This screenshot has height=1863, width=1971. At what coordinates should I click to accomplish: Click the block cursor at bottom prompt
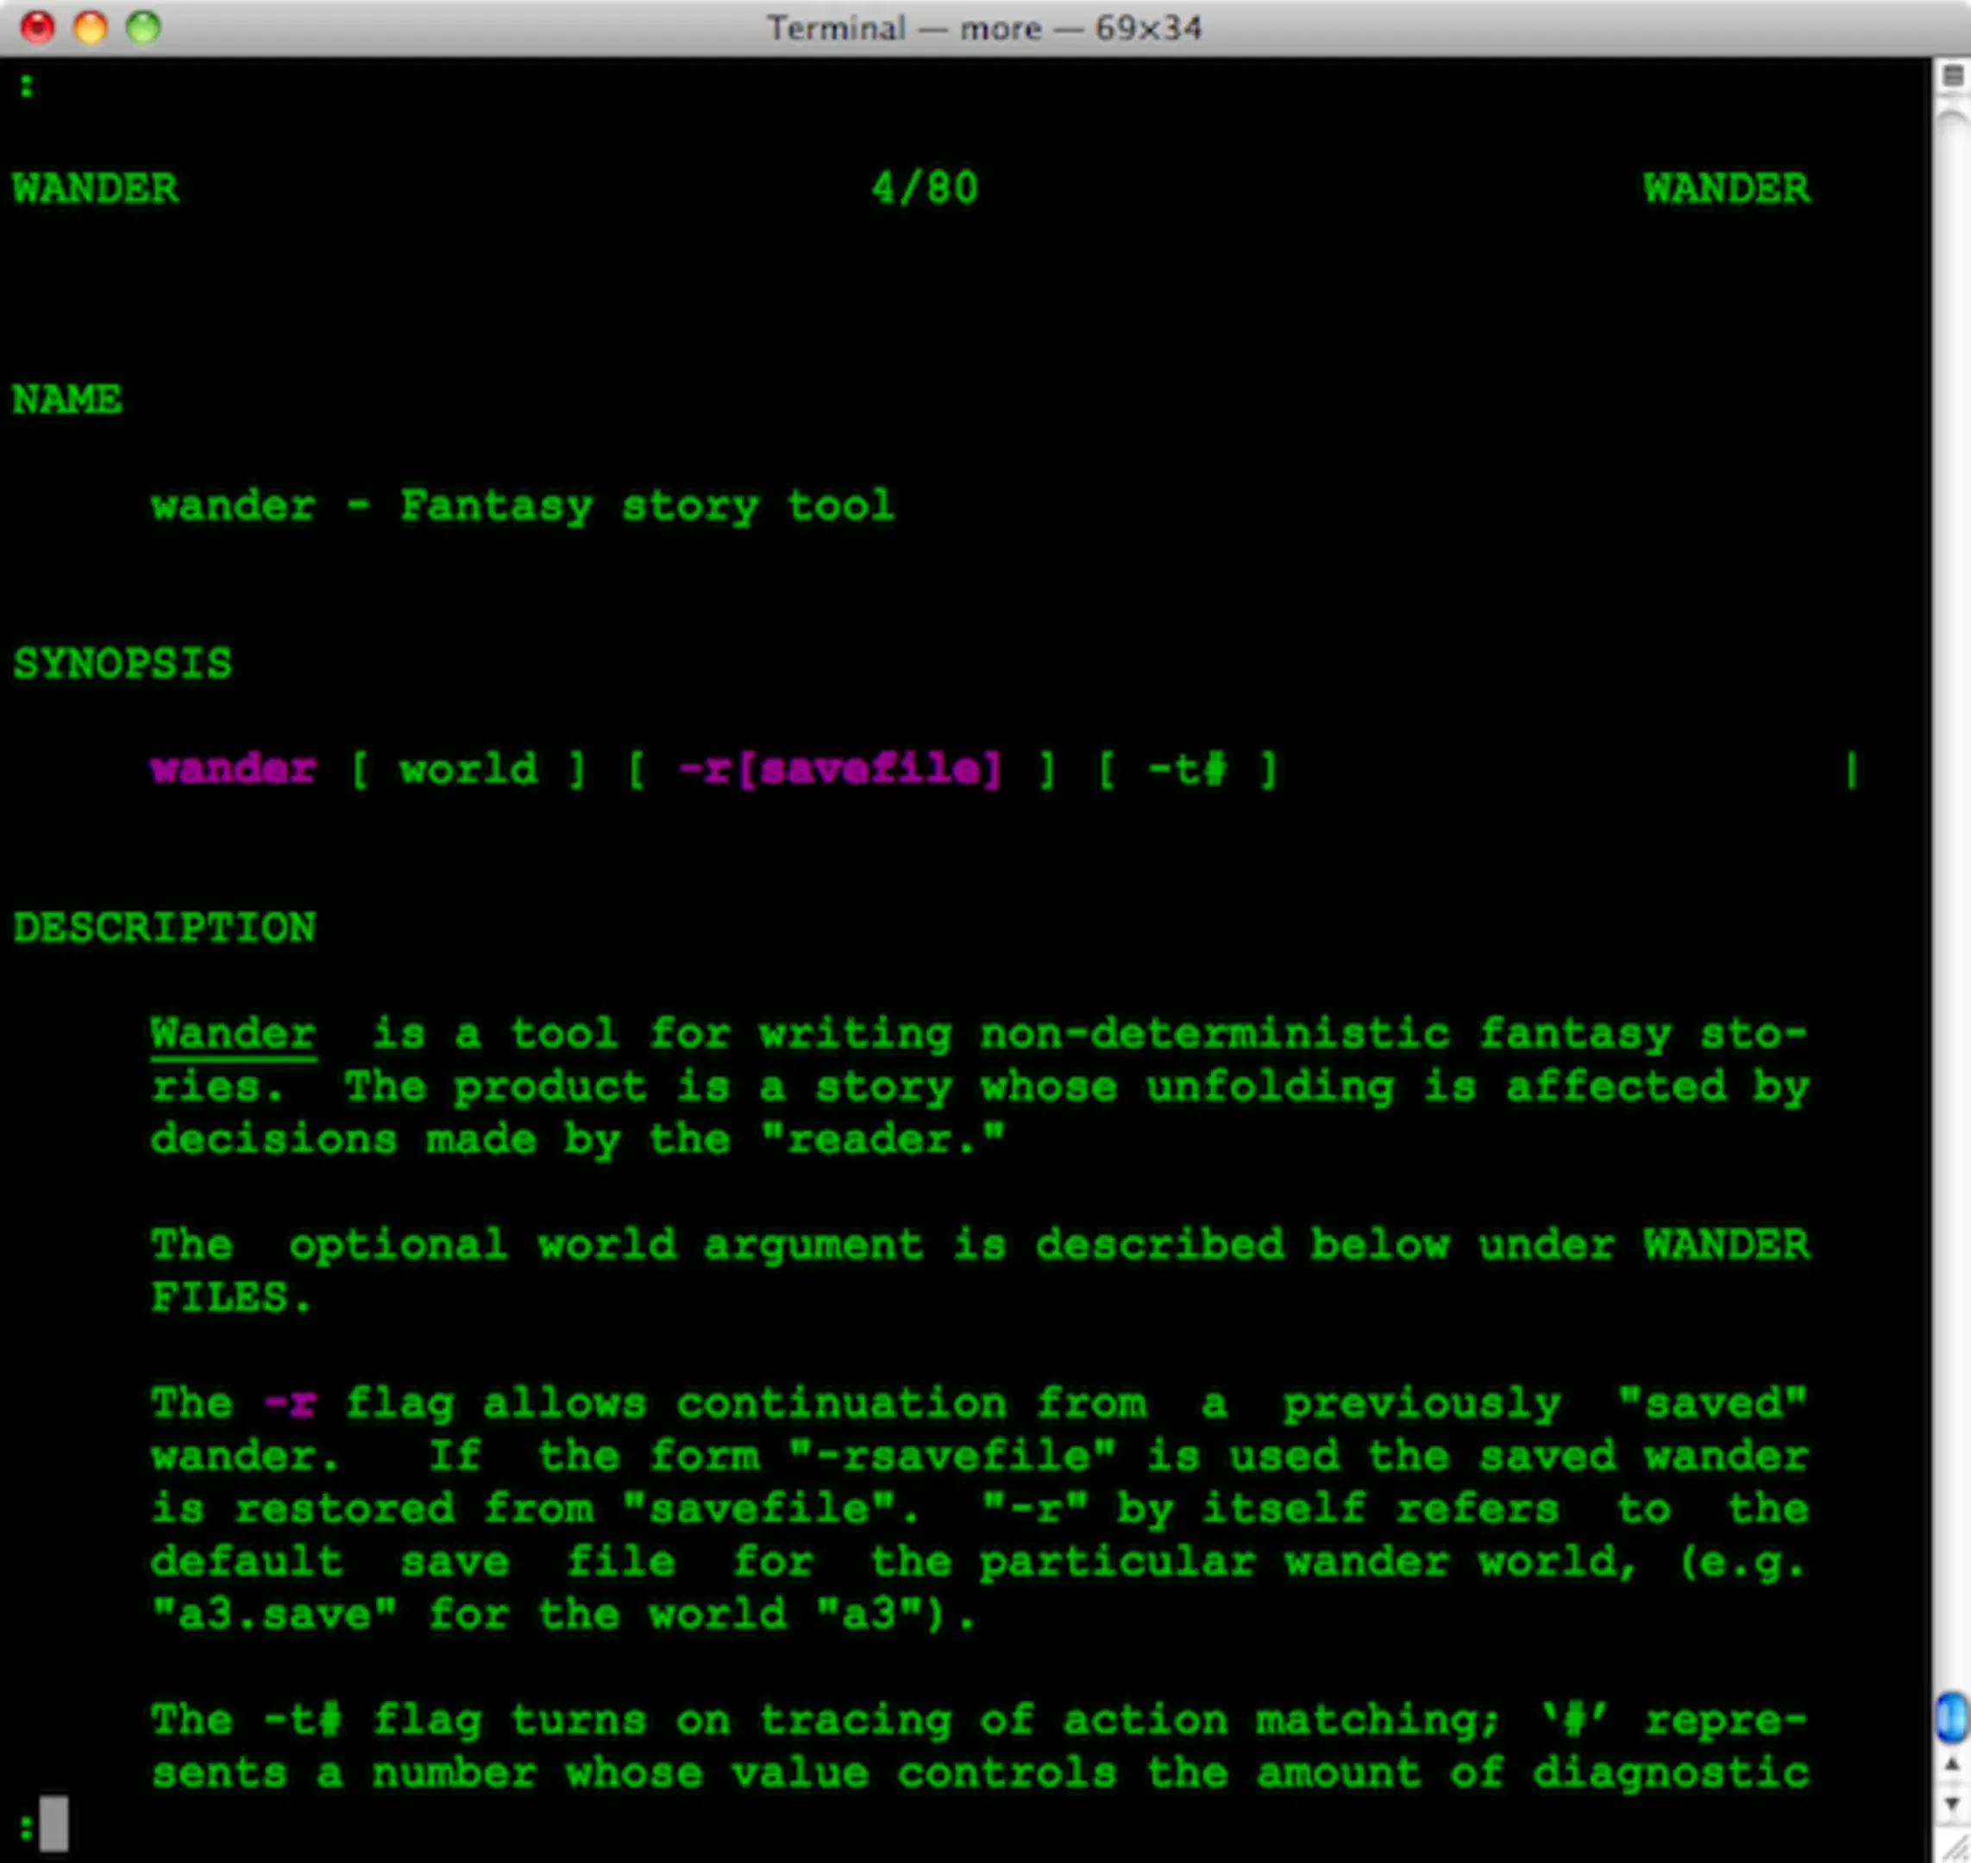53,1823
